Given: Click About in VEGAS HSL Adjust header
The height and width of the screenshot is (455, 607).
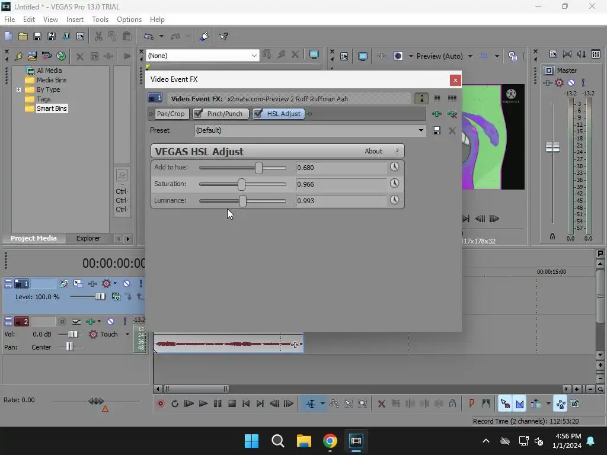Looking at the screenshot, I should point(373,151).
